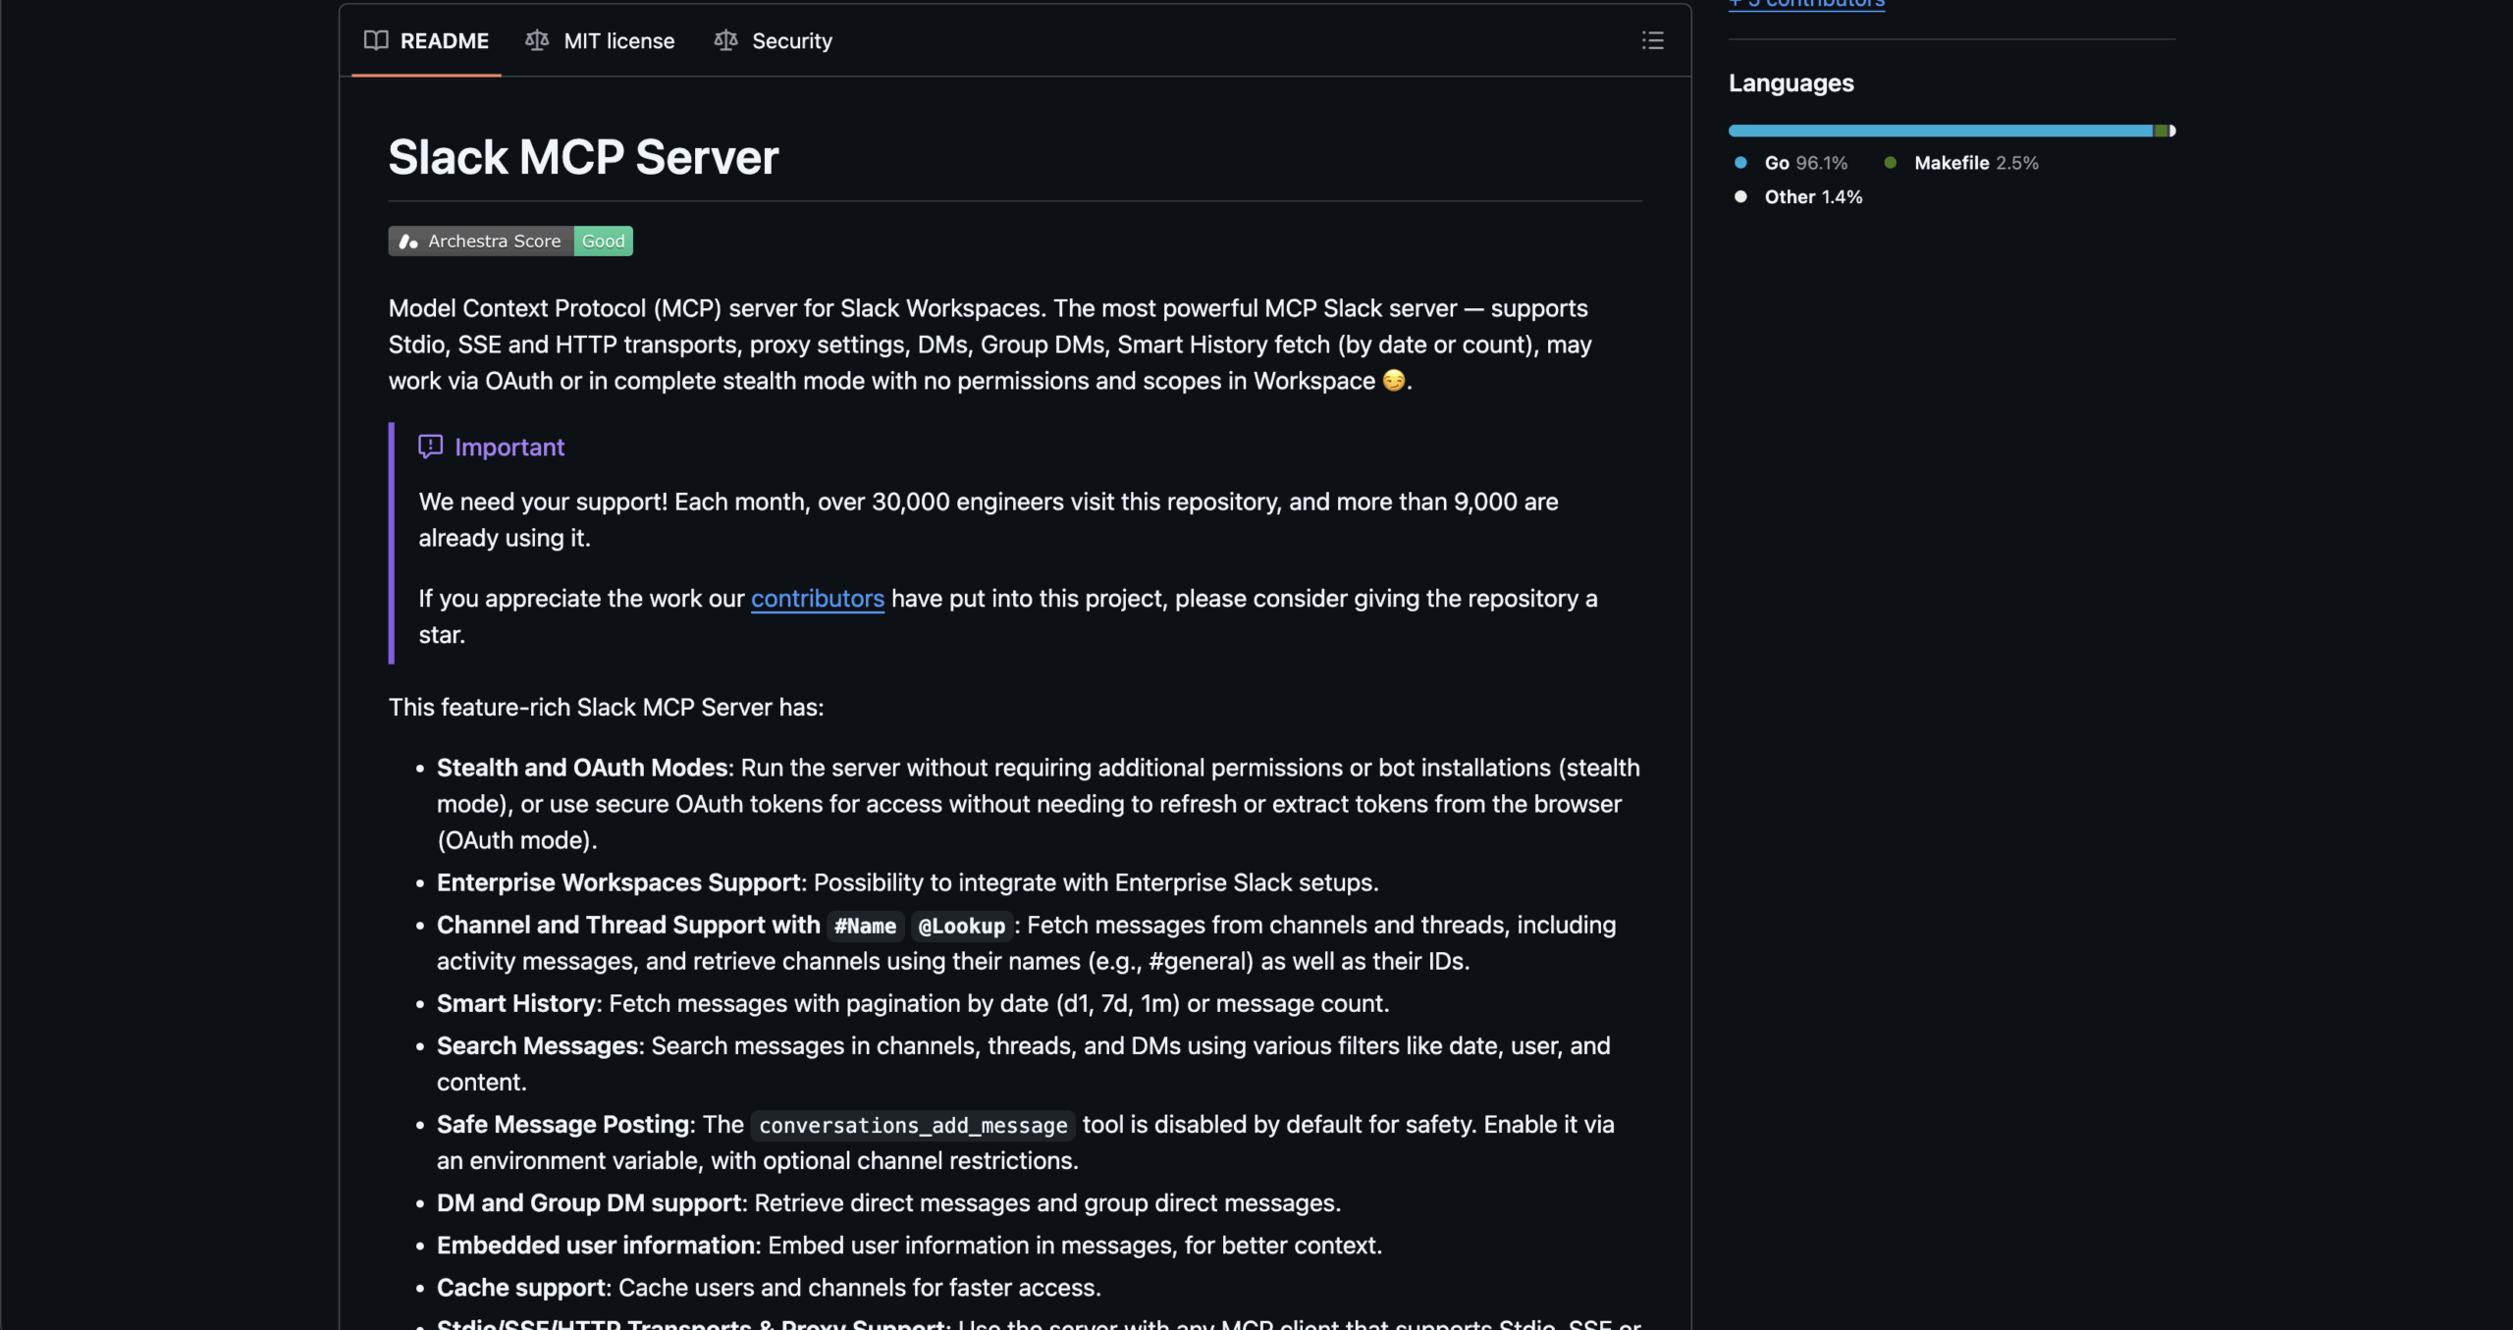Follow the contributors hyperlink in note
The width and height of the screenshot is (2513, 1330).
tap(817, 599)
